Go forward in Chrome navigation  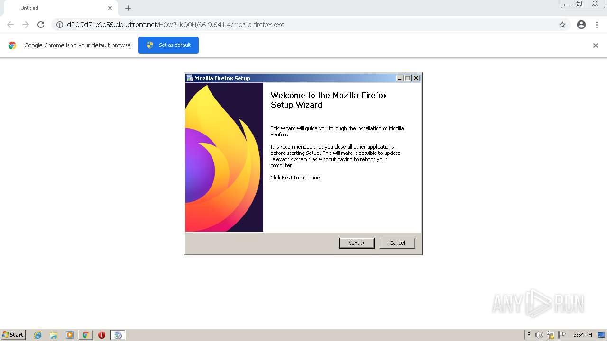(x=26, y=25)
